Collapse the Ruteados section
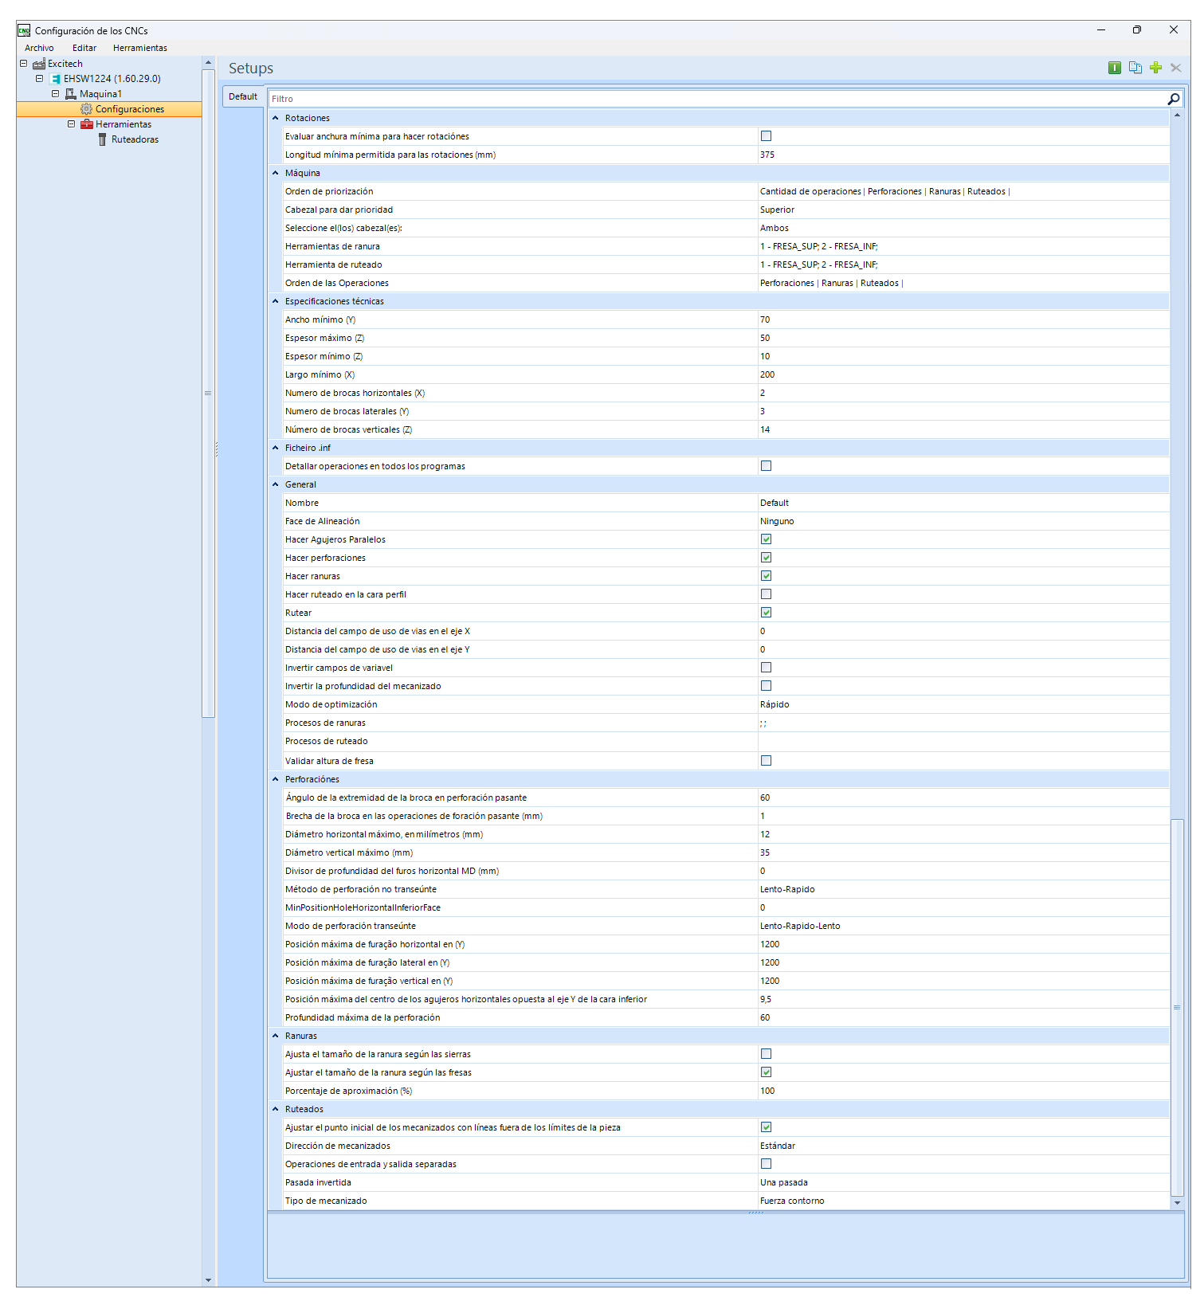Viewport: 1204px width, 1301px height. click(276, 1109)
